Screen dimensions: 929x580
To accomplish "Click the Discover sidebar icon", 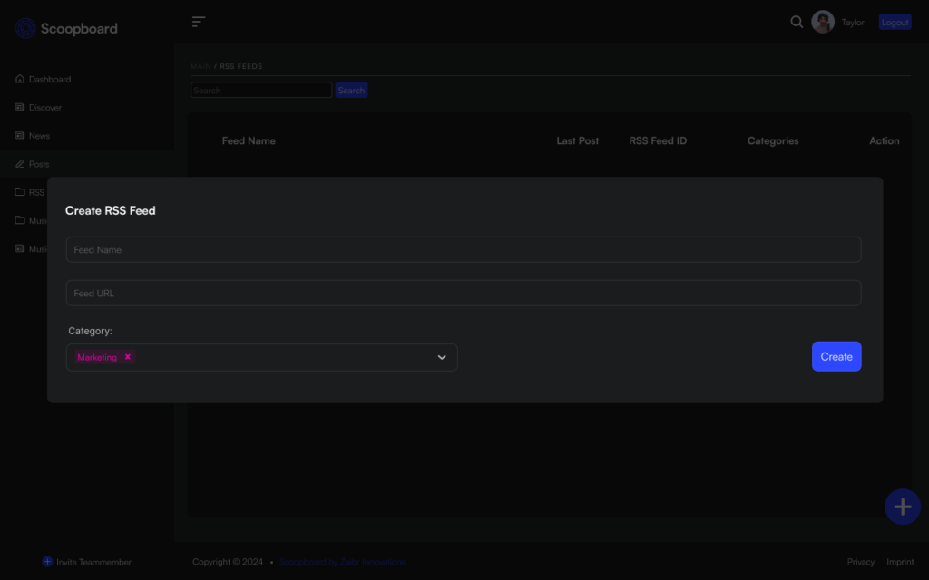I will click(20, 108).
